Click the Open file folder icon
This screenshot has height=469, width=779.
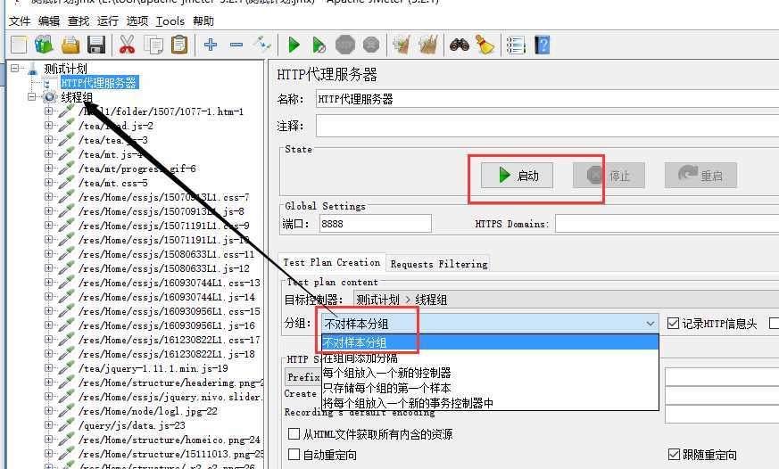pyautogui.click(x=70, y=45)
